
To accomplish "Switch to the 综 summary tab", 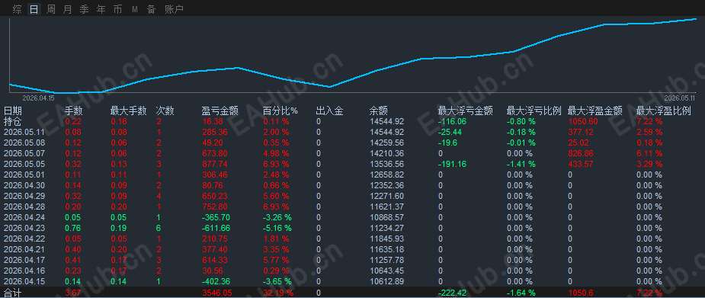I will coord(17,9).
